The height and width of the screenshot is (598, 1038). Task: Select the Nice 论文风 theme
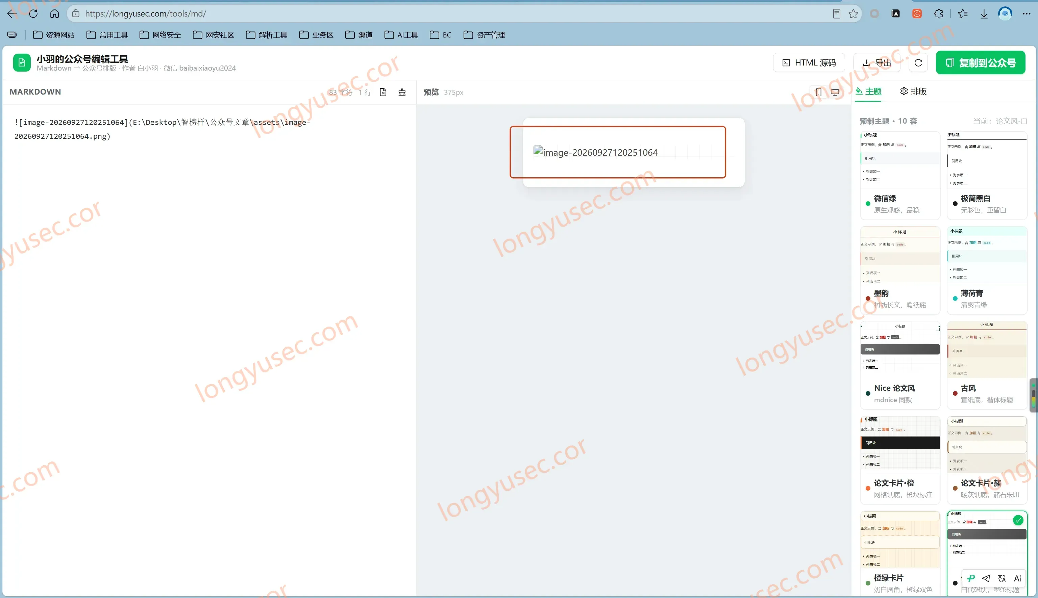900,365
